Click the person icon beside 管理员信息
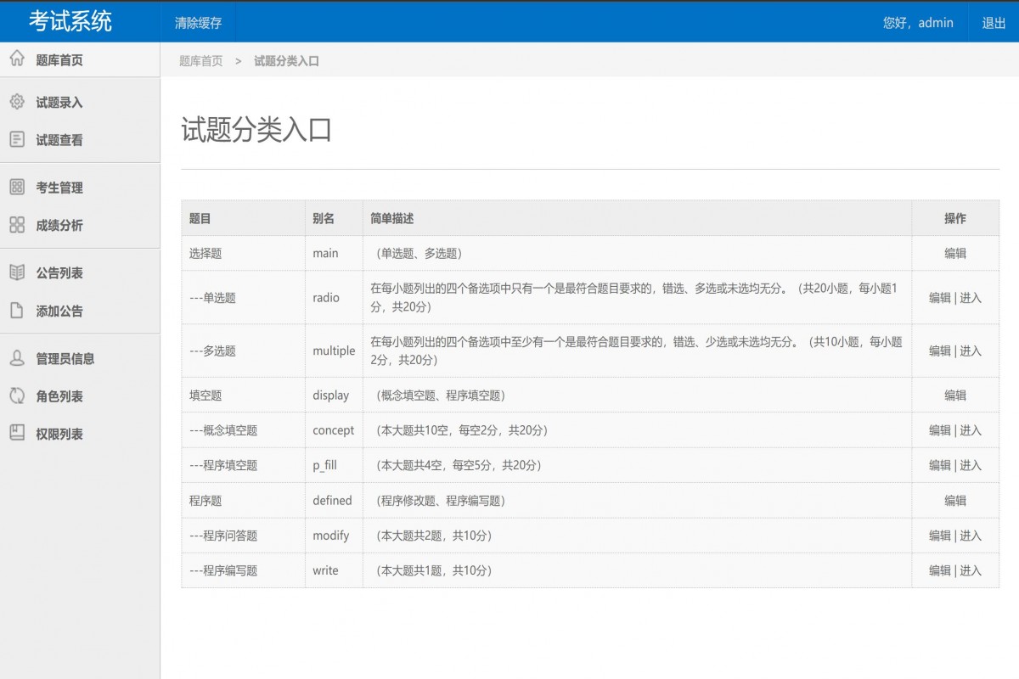 click(15, 358)
